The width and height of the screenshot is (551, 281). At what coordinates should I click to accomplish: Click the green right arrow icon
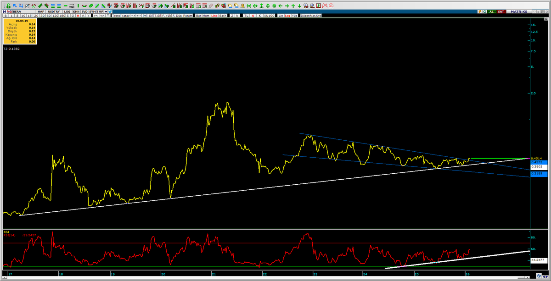pyautogui.click(x=286, y=6)
